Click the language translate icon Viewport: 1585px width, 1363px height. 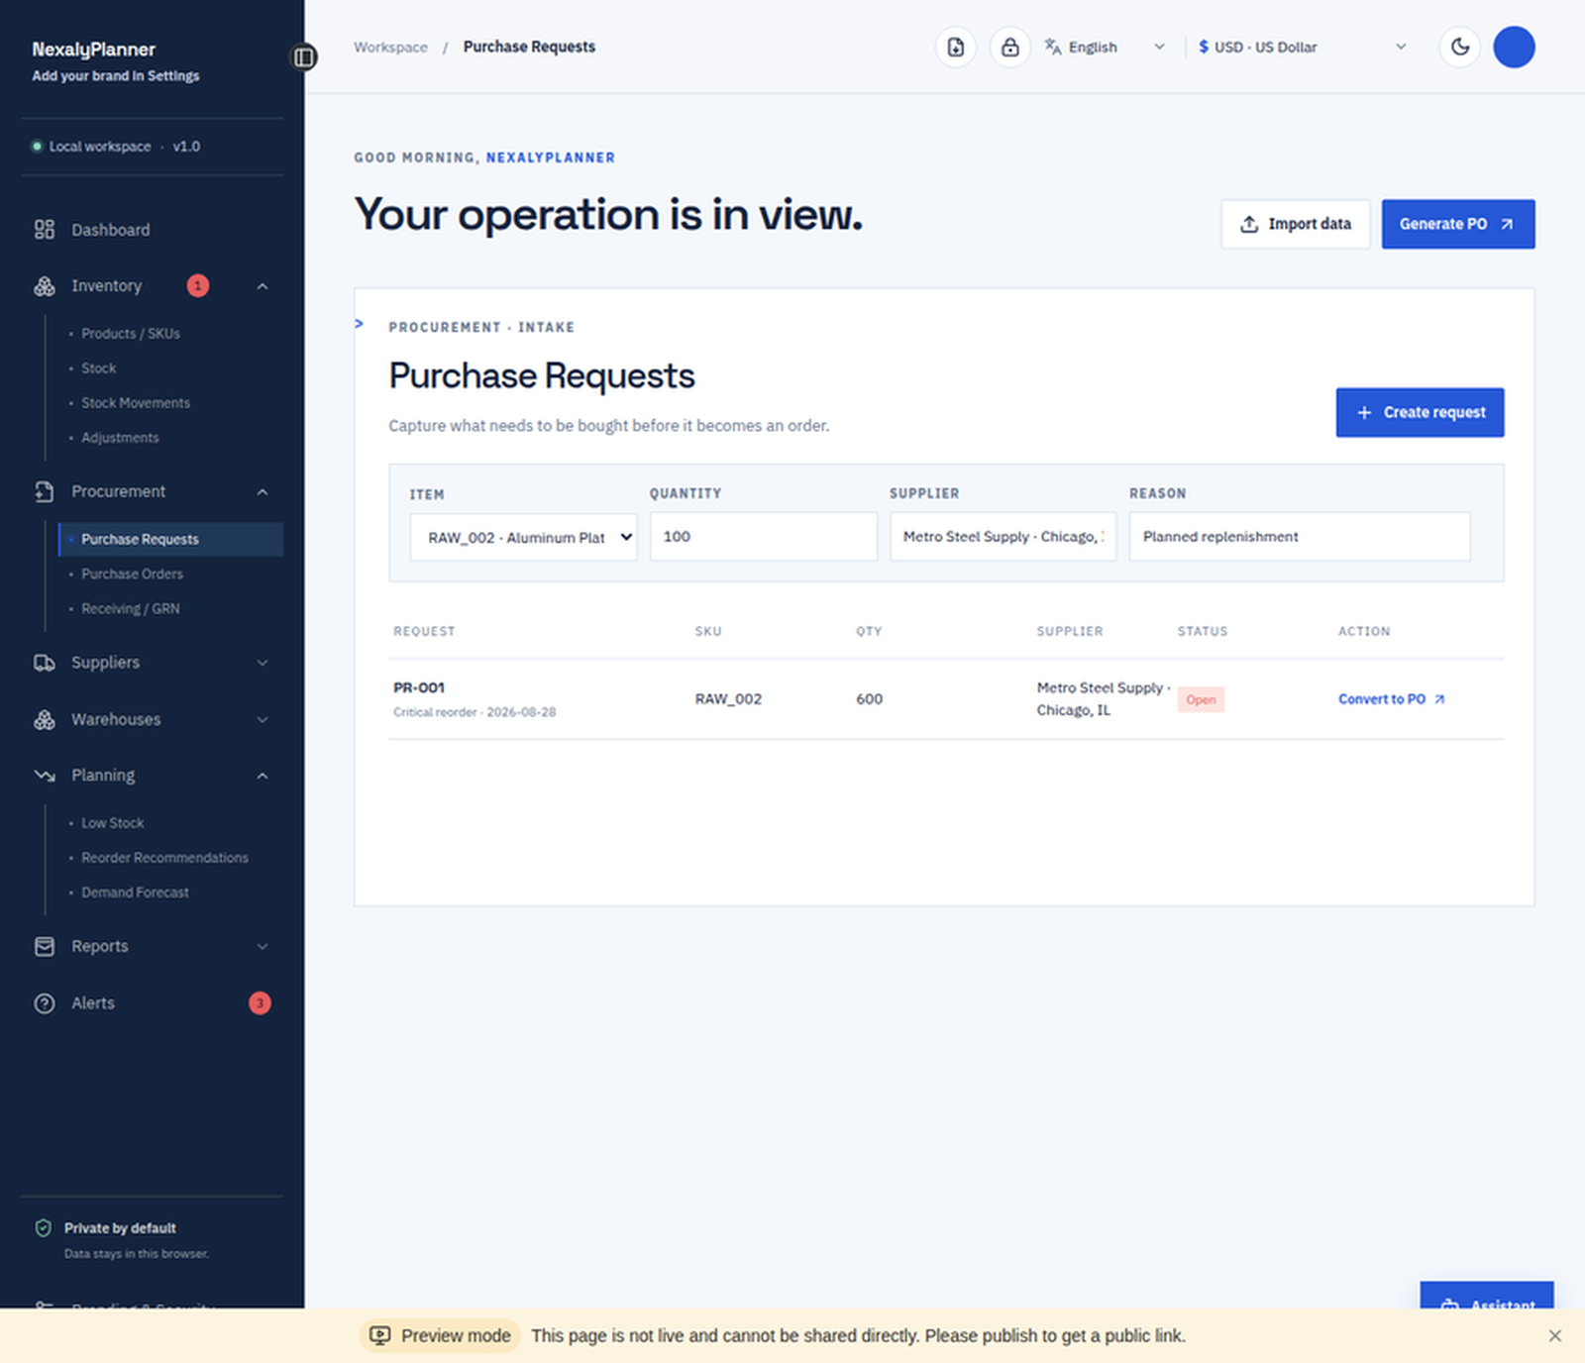[1053, 47]
